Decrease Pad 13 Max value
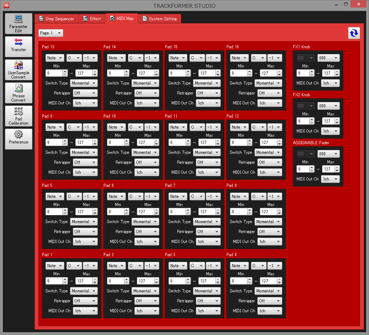This screenshot has width=369, height=335. pyautogui.click(x=95, y=75)
